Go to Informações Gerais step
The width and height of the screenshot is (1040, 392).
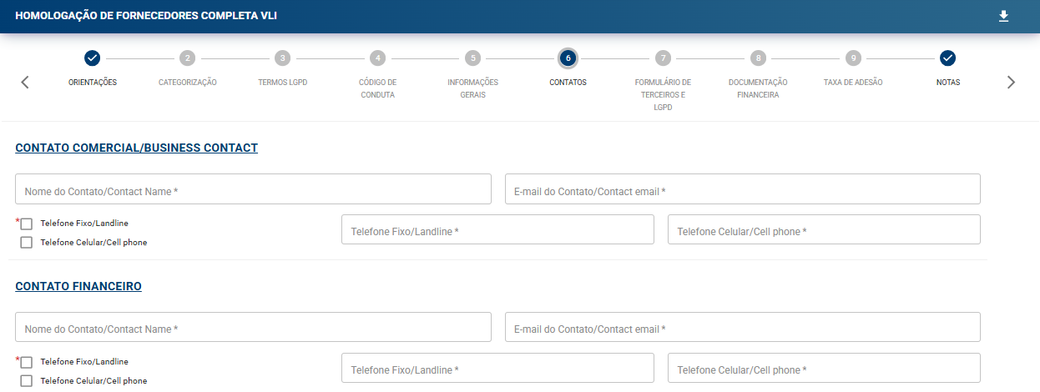pos(473,58)
